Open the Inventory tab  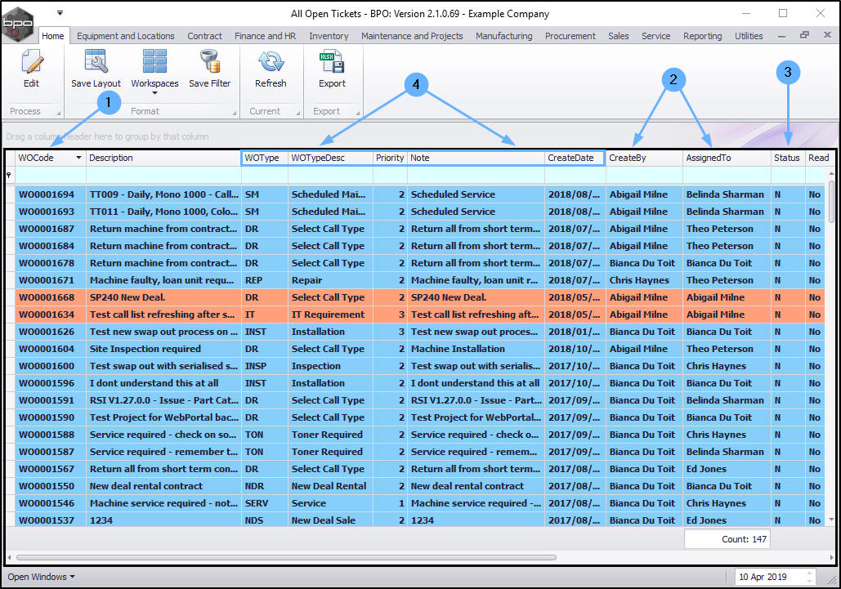coord(329,36)
